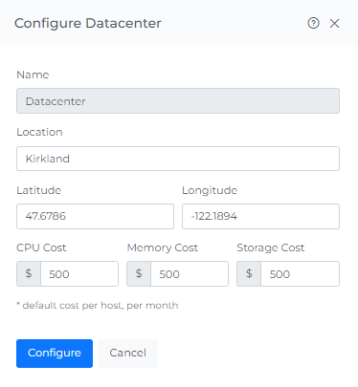Close the Configure Datacenter dialog
Image resolution: width=358 pixels, height=387 pixels.
(334, 23)
